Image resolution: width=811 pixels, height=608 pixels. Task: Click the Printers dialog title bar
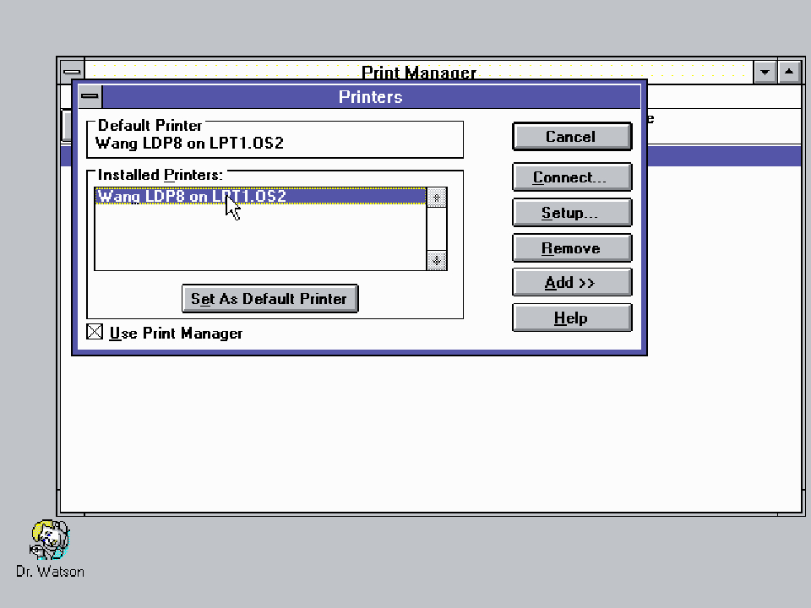[371, 96]
